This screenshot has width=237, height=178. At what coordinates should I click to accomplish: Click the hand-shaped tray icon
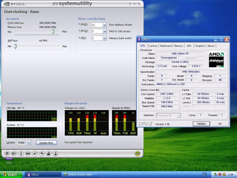click(x=224, y=174)
